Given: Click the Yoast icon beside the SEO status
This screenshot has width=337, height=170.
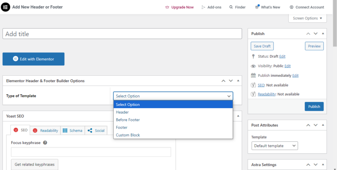Looking at the screenshot, I should click(253, 85).
